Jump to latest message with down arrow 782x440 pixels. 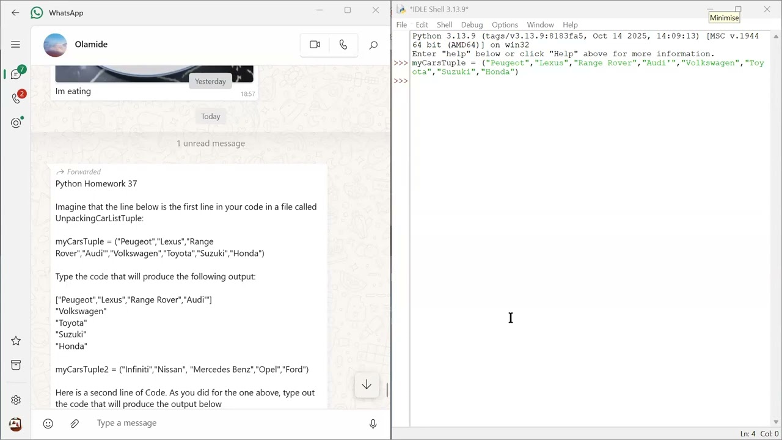367,384
